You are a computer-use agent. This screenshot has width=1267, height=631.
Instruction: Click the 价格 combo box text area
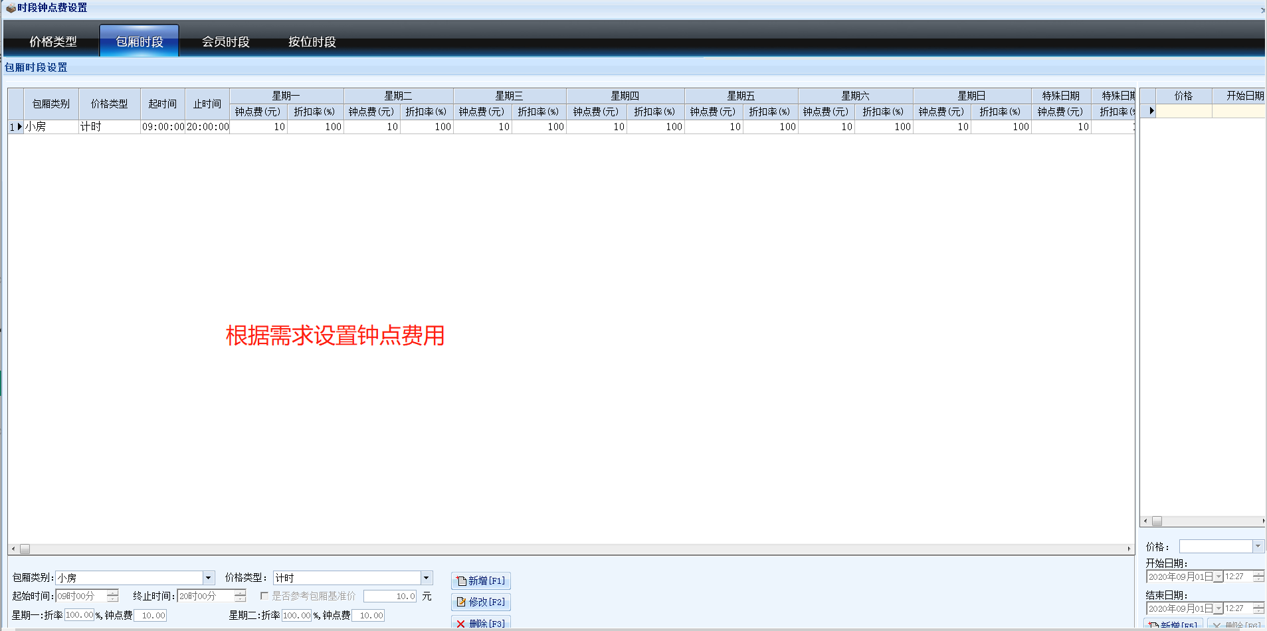click(x=1216, y=546)
